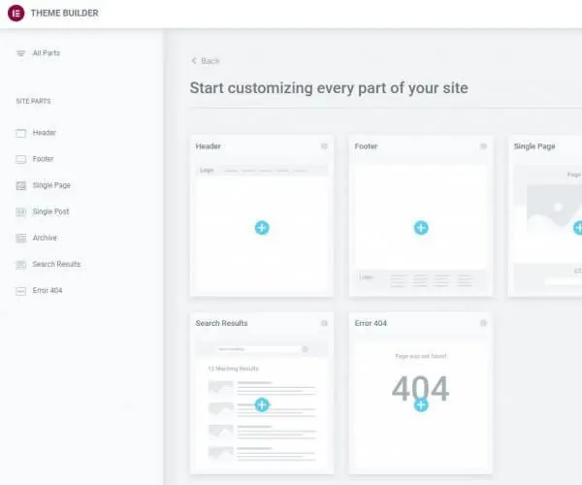Click the Search Results card title
582x485 pixels.
point(221,323)
